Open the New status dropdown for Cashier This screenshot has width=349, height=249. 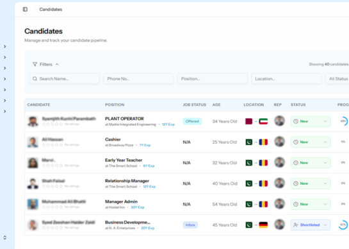311,142
